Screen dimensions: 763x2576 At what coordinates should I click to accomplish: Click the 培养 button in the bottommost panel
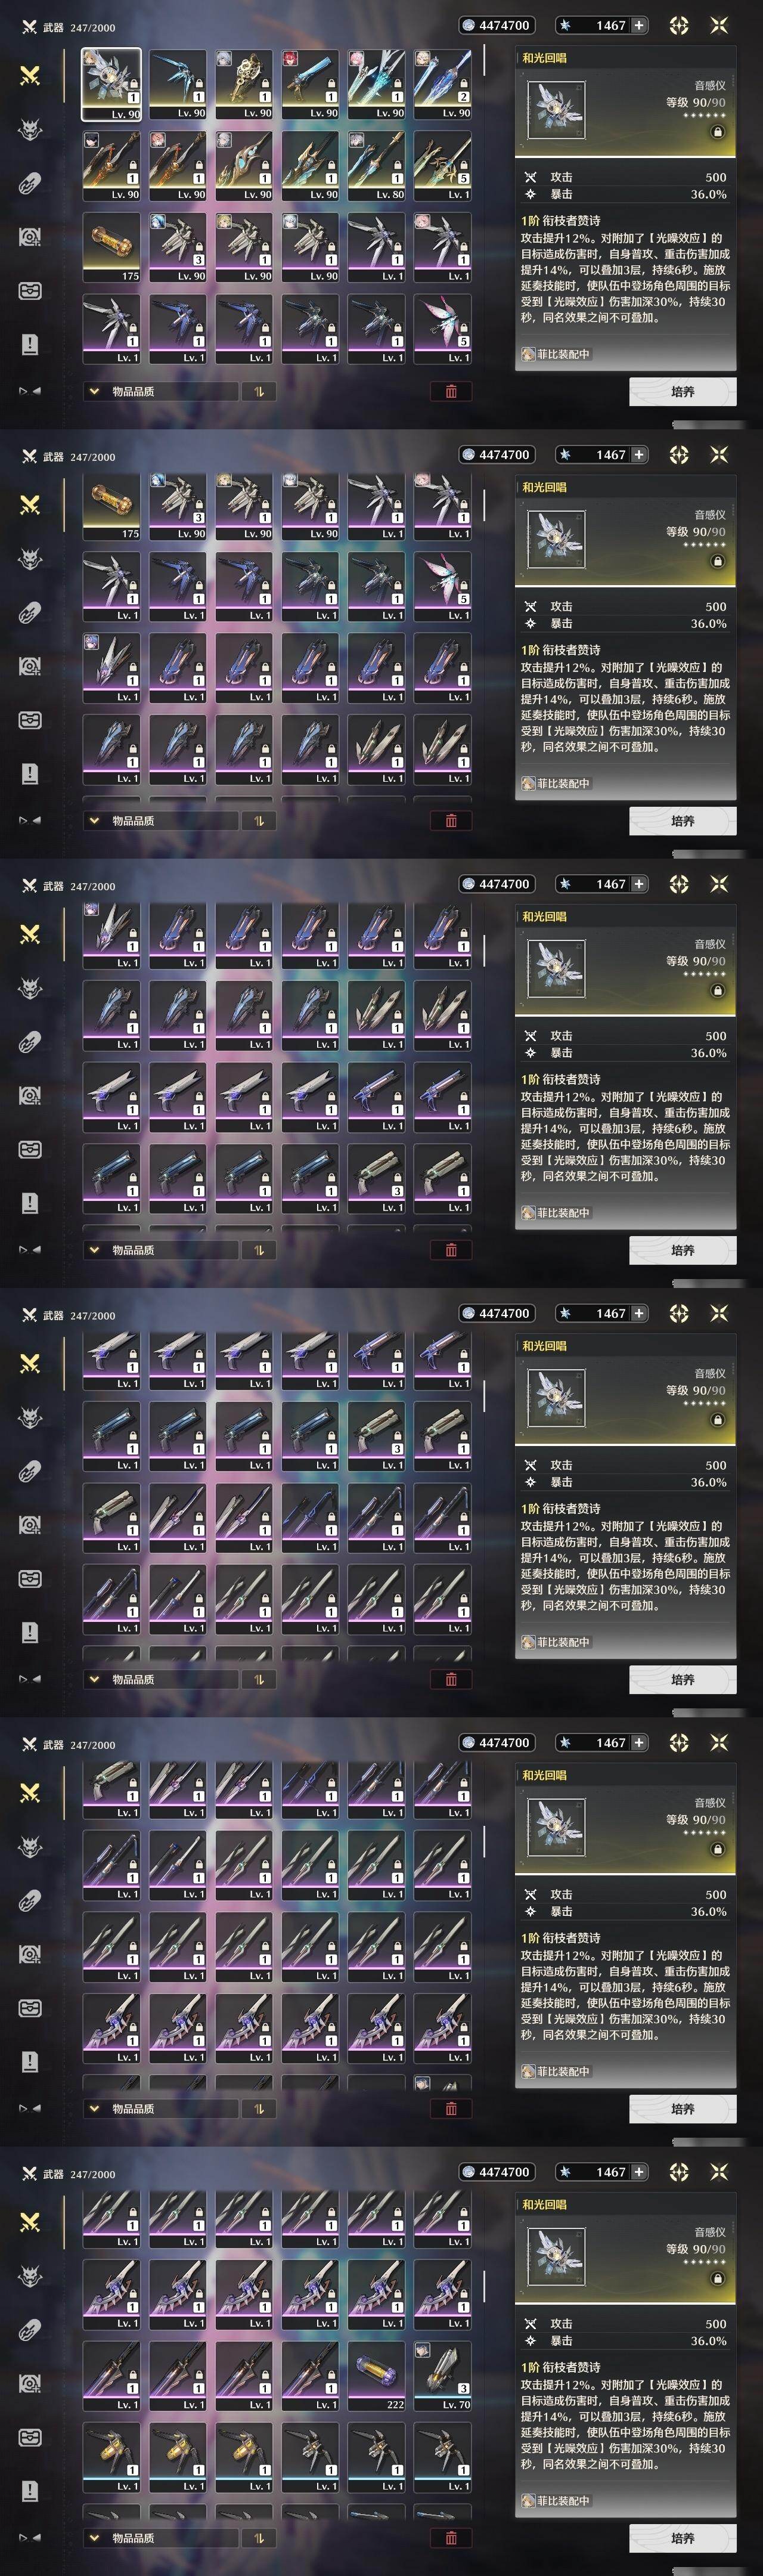683,2538
